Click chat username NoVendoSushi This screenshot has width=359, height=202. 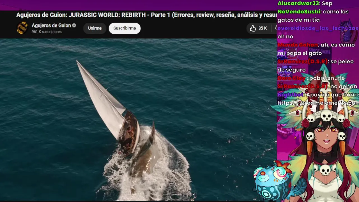(299, 12)
